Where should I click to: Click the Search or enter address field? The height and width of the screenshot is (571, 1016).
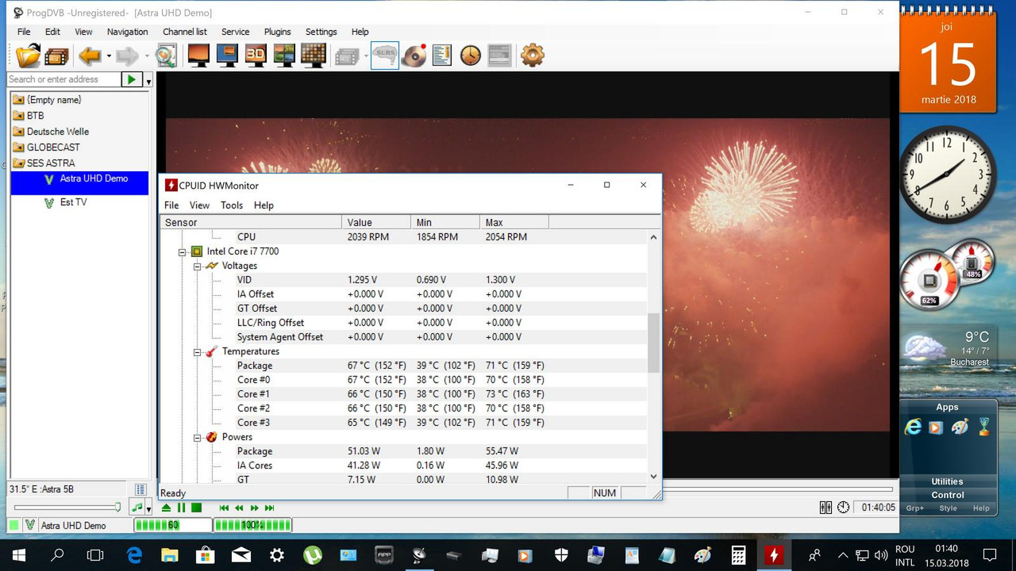pyautogui.click(x=63, y=79)
